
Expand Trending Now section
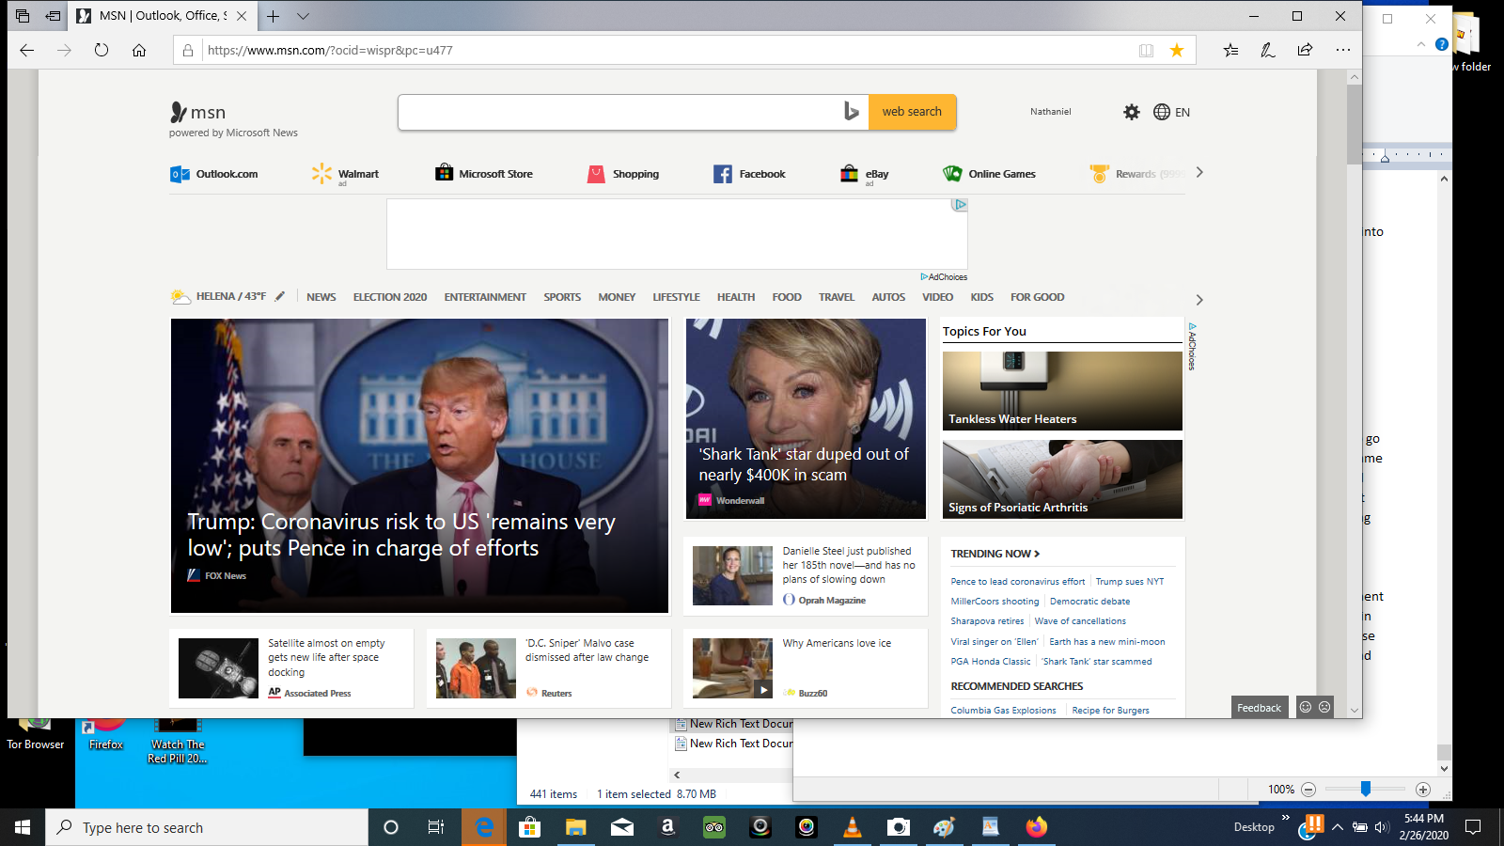995,554
